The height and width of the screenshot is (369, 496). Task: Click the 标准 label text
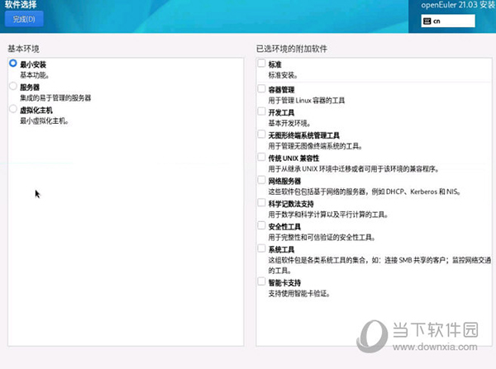[x=275, y=64]
